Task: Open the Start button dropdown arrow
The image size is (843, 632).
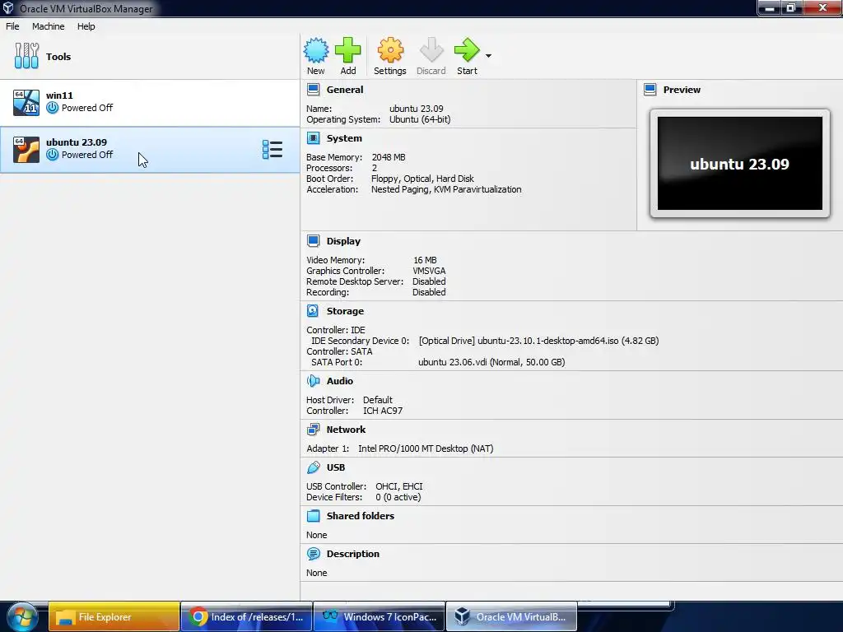Action: click(488, 55)
